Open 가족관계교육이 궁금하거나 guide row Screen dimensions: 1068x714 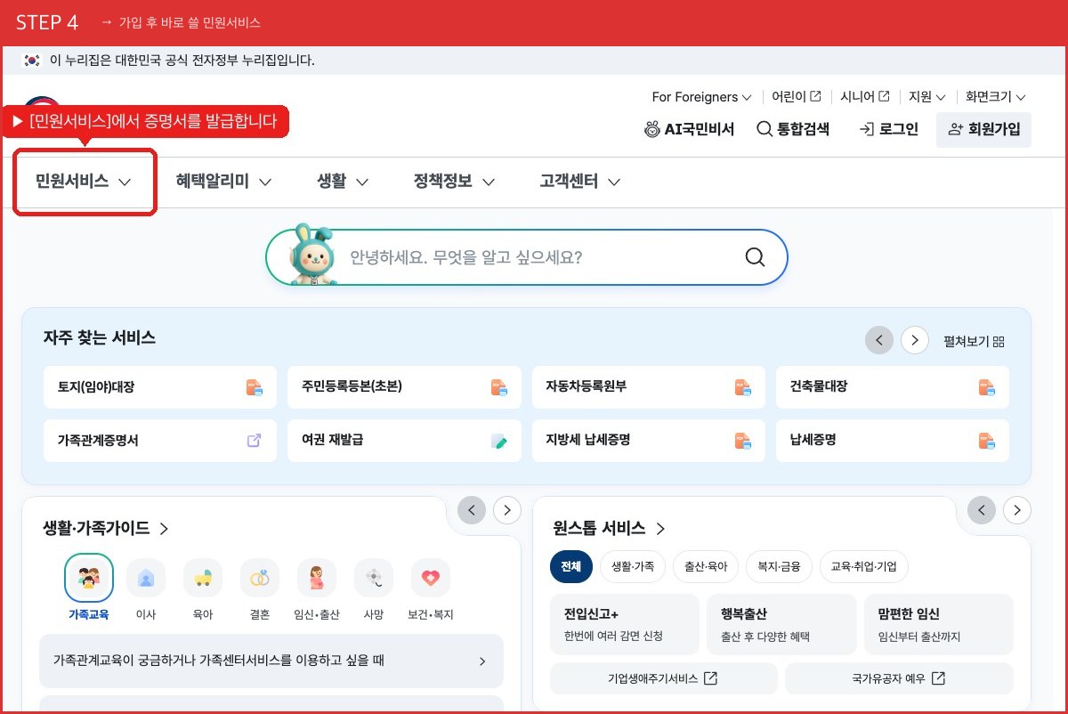[271, 661]
